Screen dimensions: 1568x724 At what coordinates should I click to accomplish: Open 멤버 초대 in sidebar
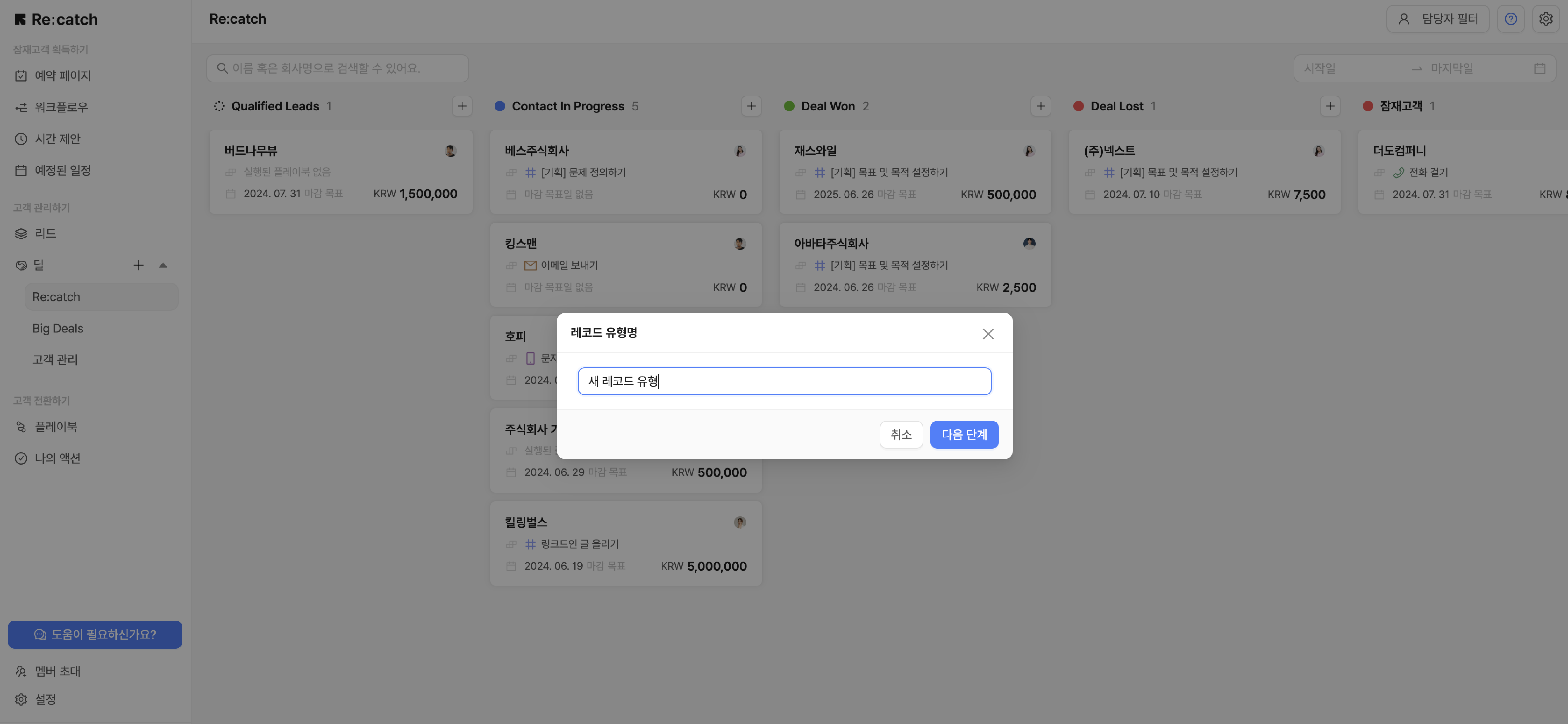[x=57, y=671]
